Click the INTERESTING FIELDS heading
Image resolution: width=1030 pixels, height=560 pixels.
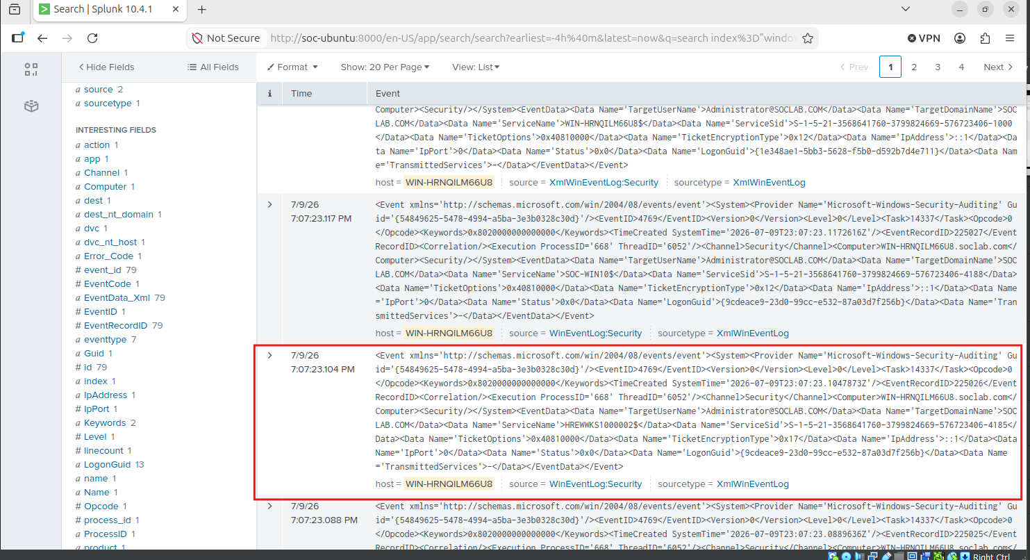116,130
